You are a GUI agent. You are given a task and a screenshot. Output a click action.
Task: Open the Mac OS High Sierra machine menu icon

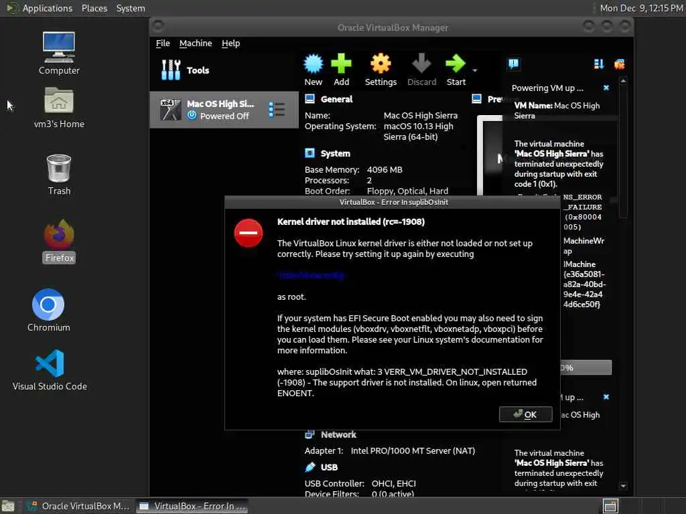tap(277, 110)
